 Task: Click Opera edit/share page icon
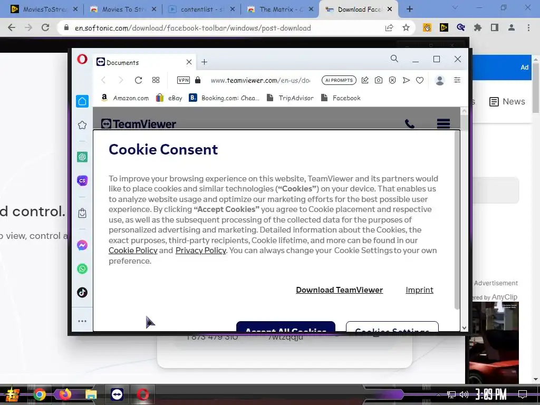365,80
